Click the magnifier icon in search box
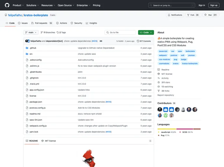The height and width of the screenshot is (167, 224). coord(151,5)
